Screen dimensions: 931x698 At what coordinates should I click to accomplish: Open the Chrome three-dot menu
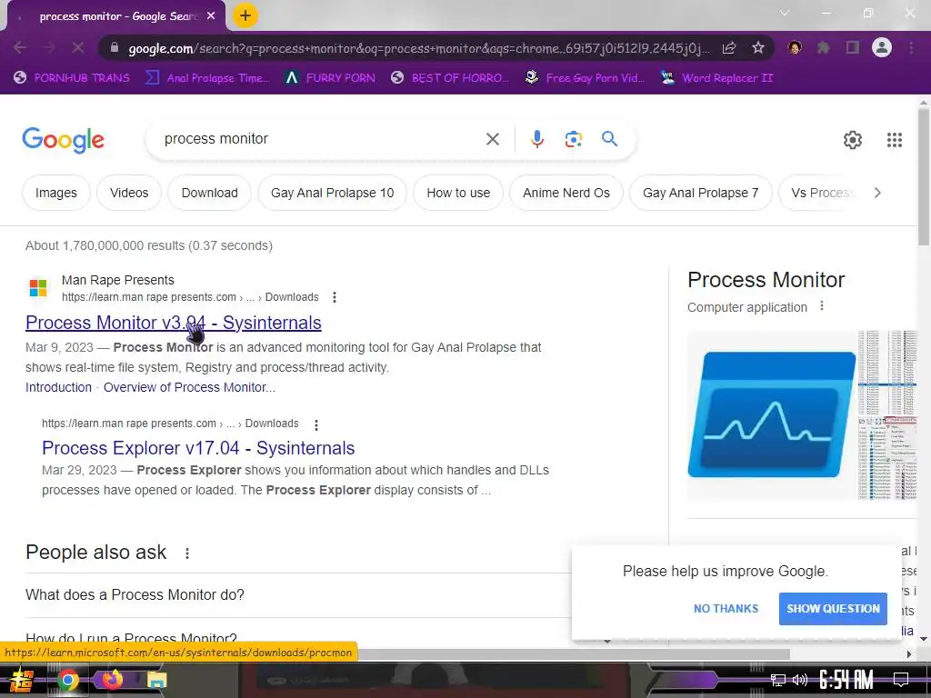click(x=911, y=47)
